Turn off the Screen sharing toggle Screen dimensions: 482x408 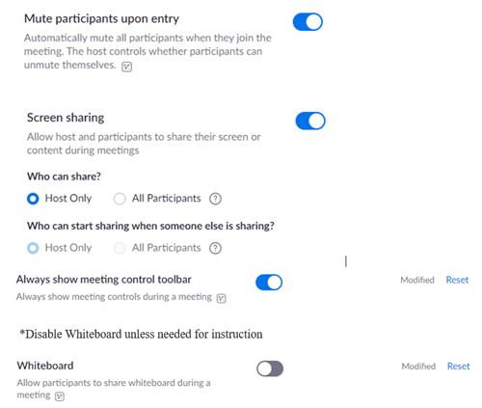click(x=310, y=121)
